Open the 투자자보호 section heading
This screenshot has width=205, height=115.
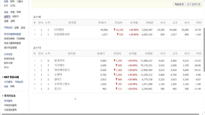[10, 96]
